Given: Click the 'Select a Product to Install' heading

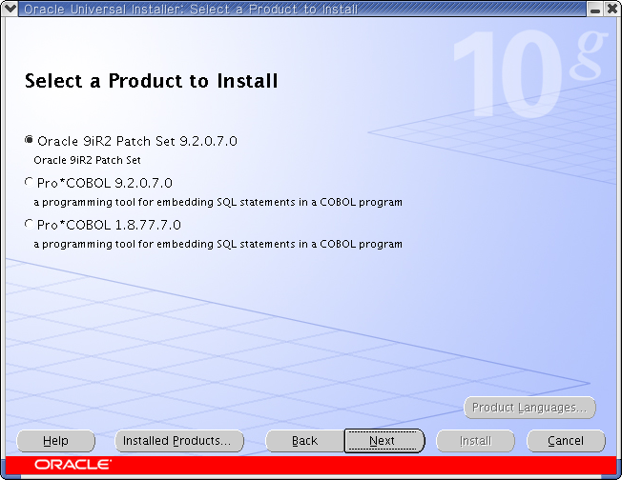Looking at the screenshot, I should [x=151, y=81].
